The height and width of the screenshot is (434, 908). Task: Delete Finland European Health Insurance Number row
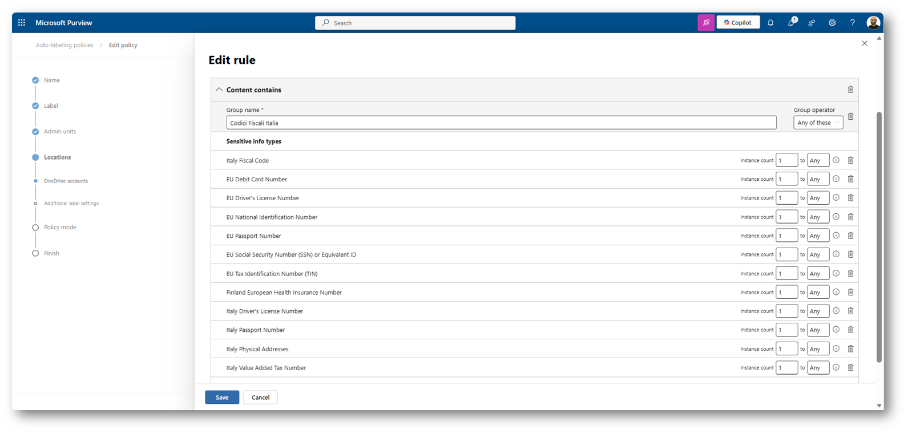[850, 292]
